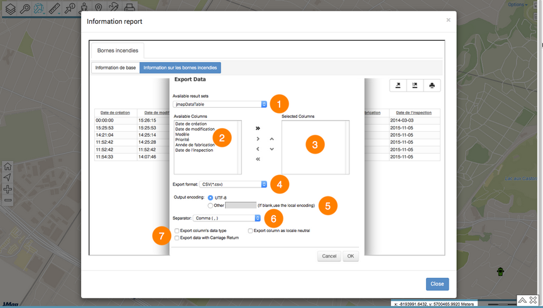The image size is (543, 308).
Task: Go to the home map extent
Action: tap(8, 166)
